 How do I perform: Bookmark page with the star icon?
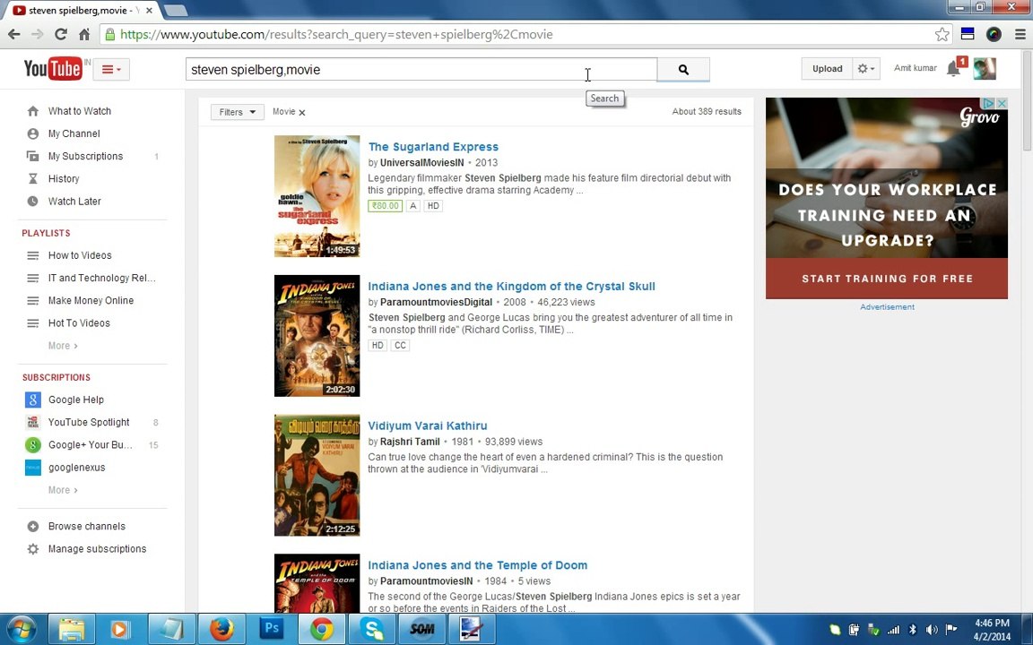point(942,34)
